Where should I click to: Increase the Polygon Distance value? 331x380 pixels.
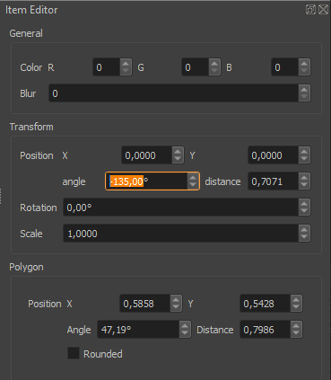(x=296, y=326)
